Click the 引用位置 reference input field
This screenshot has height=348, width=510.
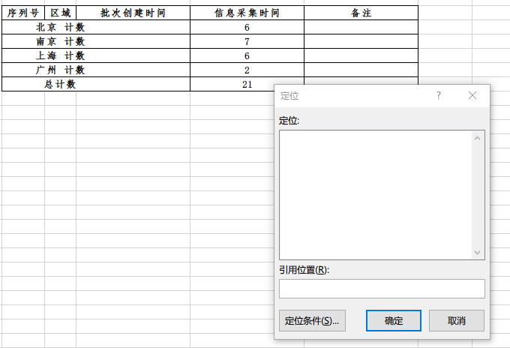382,289
